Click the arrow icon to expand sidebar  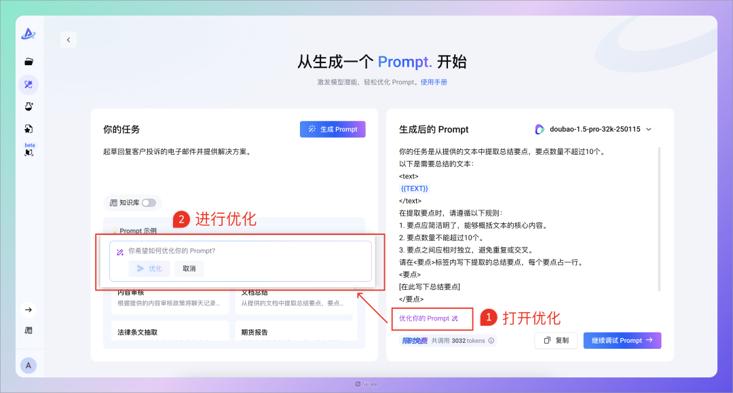29,310
